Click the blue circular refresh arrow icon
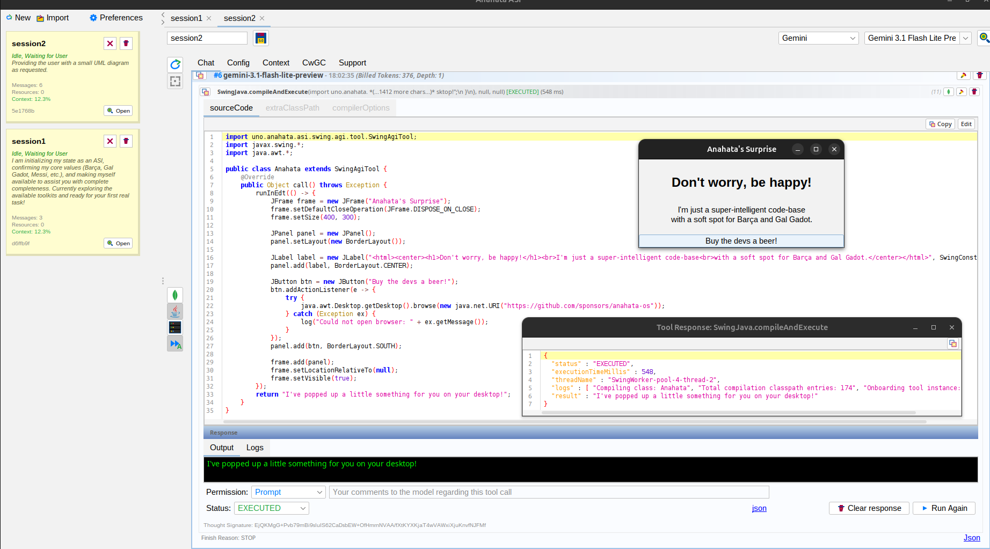The width and height of the screenshot is (990, 549). coord(175,65)
